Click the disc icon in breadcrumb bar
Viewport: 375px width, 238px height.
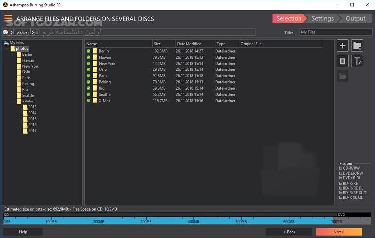tap(6, 32)
